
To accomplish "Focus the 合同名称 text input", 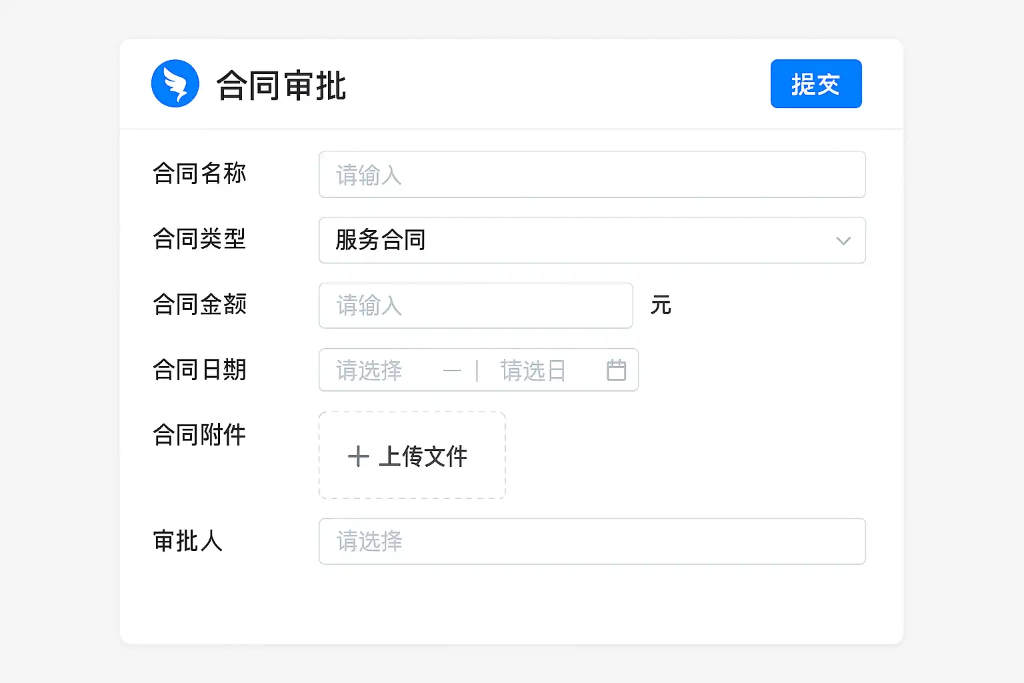I will click(x=592, y=175).
